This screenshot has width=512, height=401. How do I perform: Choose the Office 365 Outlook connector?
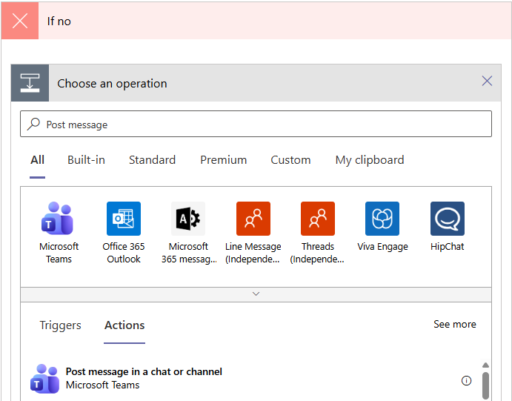pos(124,219)
